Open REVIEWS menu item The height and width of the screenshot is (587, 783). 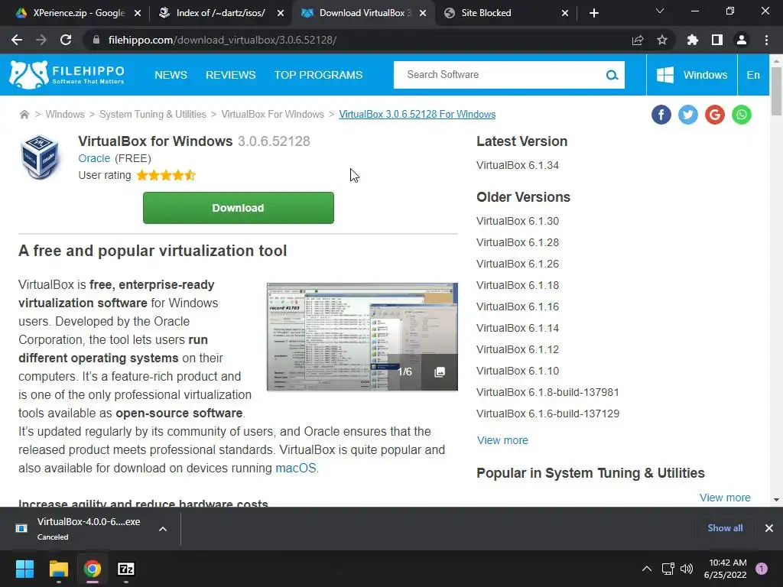point(231,75)
